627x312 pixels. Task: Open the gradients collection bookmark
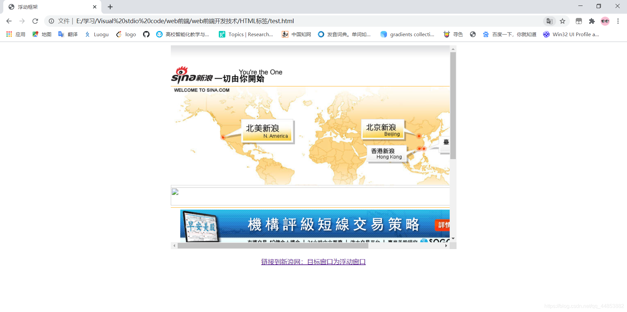click(x=408, y=34)
